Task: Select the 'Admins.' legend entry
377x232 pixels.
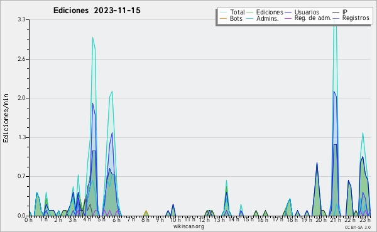Action: tap(268, 18)
